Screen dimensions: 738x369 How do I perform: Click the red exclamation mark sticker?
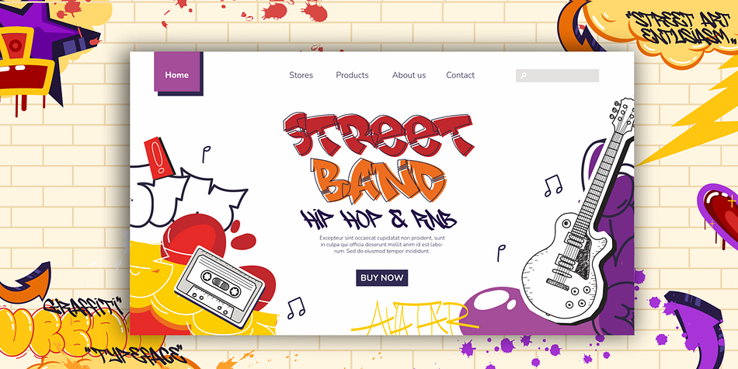coord(159,158)
